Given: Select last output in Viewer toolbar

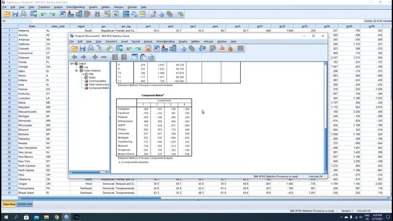Looking at the screenshot, I should click(202, 48).
